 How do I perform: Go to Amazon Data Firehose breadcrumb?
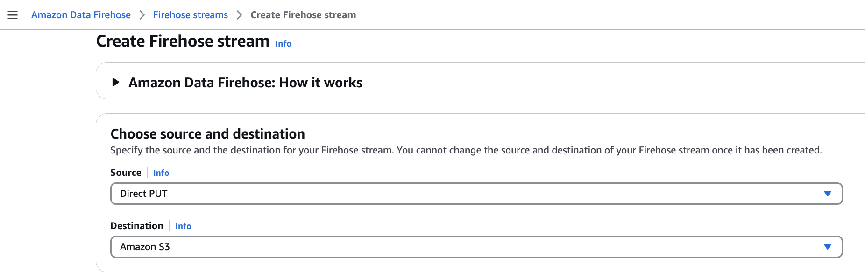click(81, 15)
